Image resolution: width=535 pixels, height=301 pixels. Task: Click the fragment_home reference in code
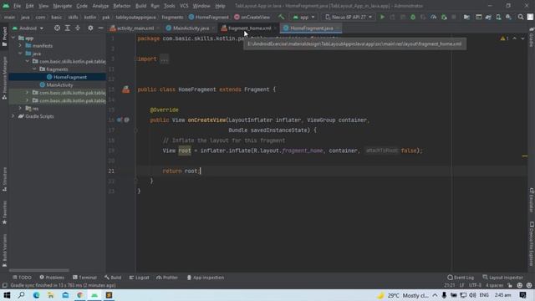tap(303, 150)
